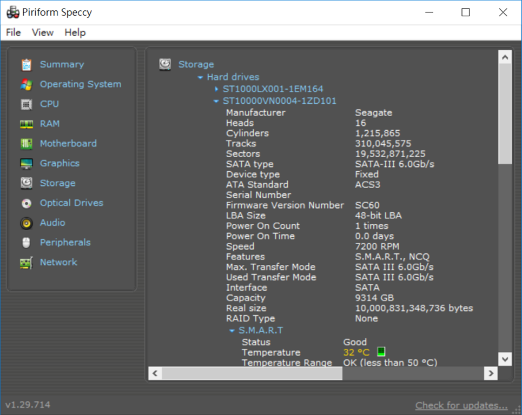Collapse the S.M.A.R.T section
This screenshot has width=522, height=415.
(x=232, y=331)
